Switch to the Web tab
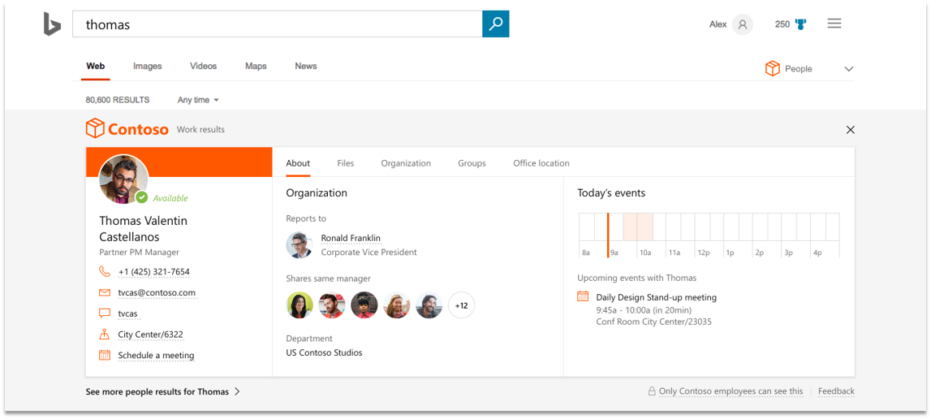Screen dimensions: 931x419 (x=96, y=66)
